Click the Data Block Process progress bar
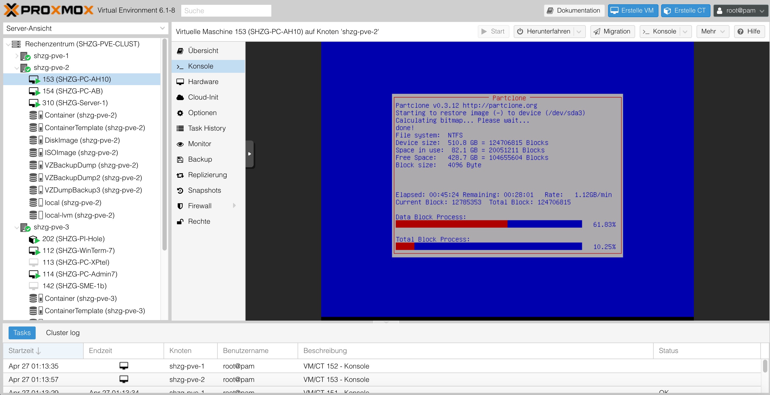Image resolution: width=770 pixels, height=395 pixels. click(489, 224)
